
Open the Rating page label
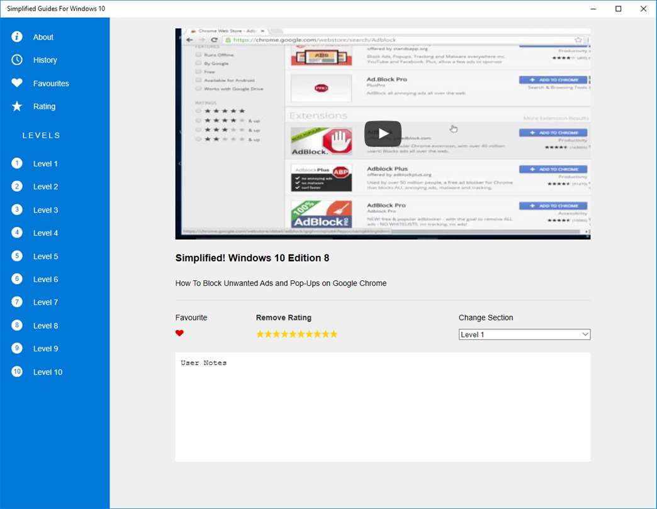pyautogui.click(x=45, y=107)
